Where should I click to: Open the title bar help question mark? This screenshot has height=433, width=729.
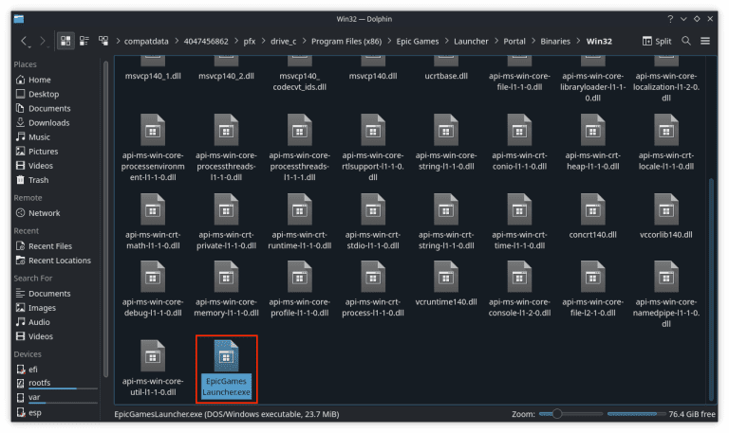pos(670,19)
